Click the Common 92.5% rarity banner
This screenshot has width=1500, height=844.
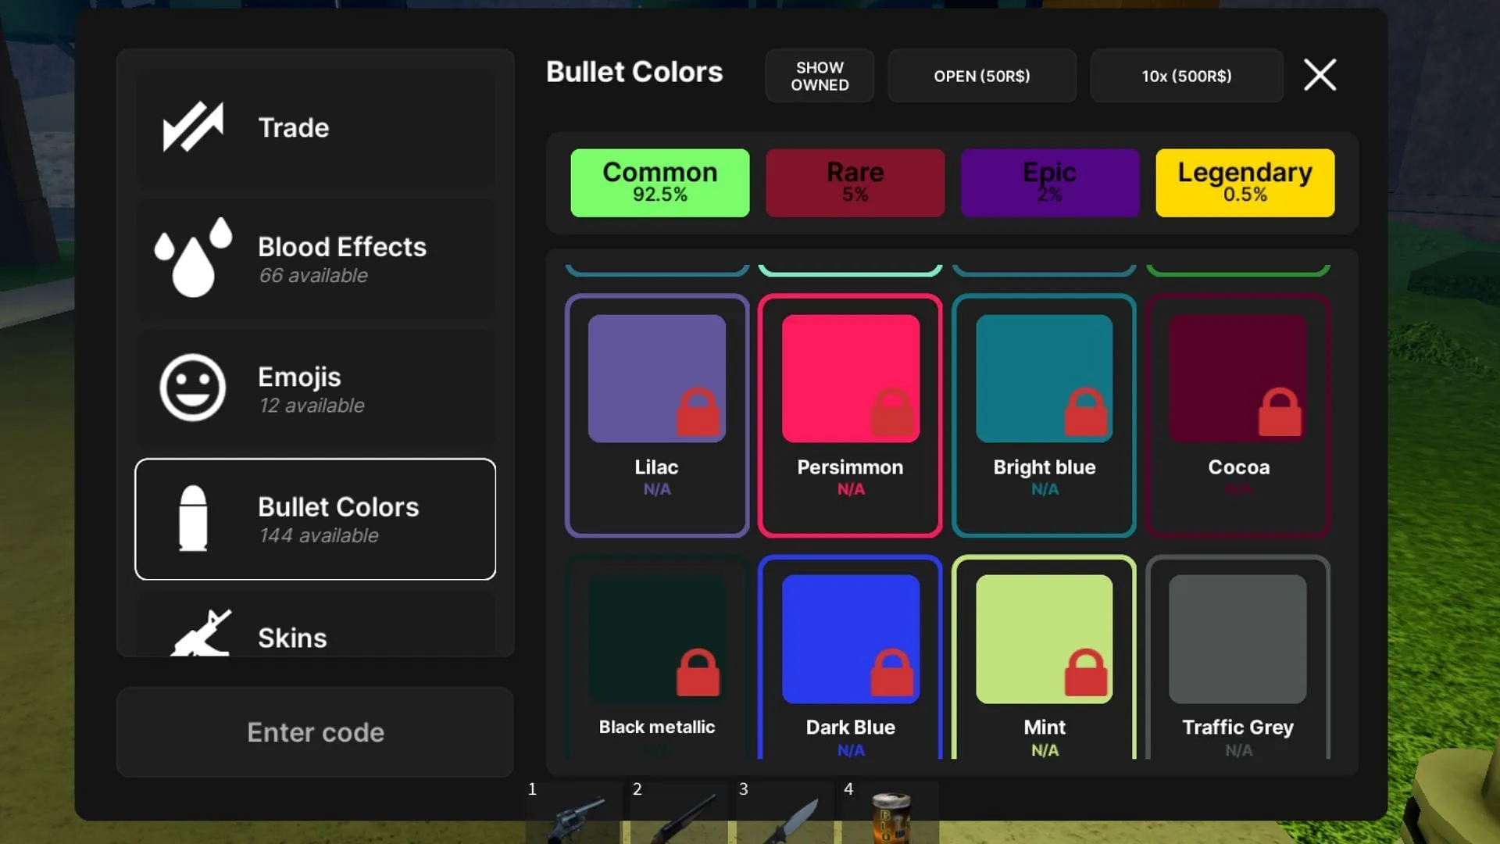coord(659,182)
